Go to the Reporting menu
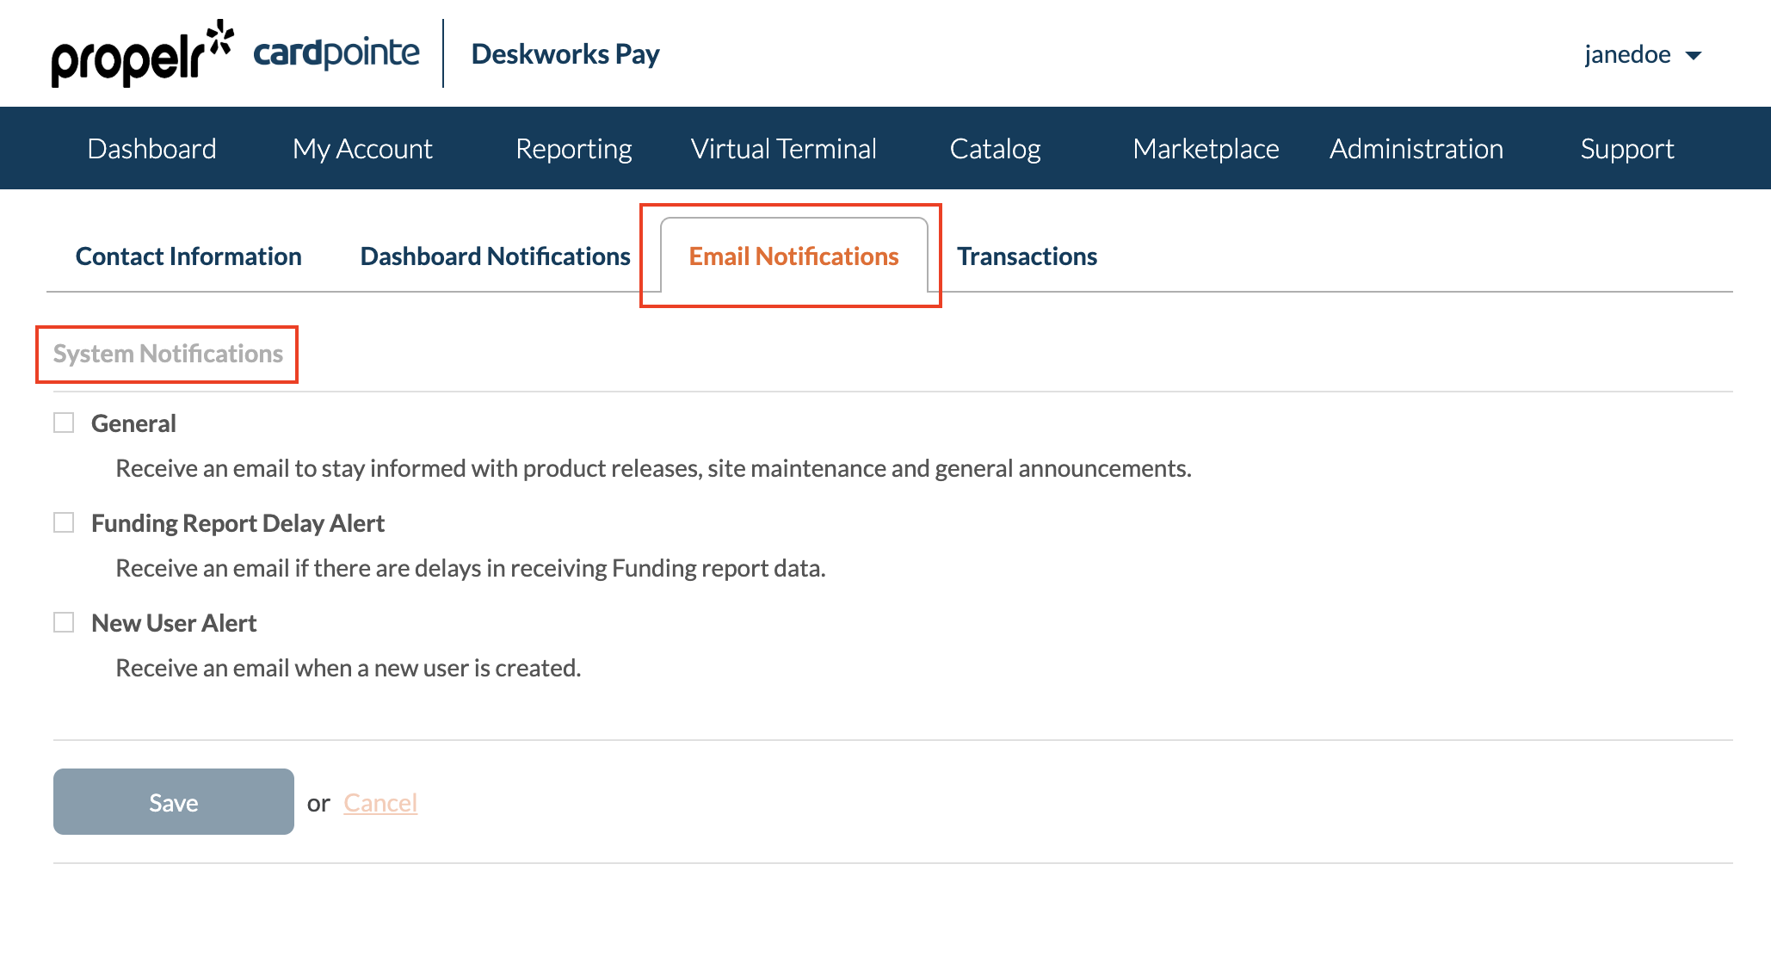This screenshot has width=1771, height=963. pyautogui.click(x=573, y=149)
